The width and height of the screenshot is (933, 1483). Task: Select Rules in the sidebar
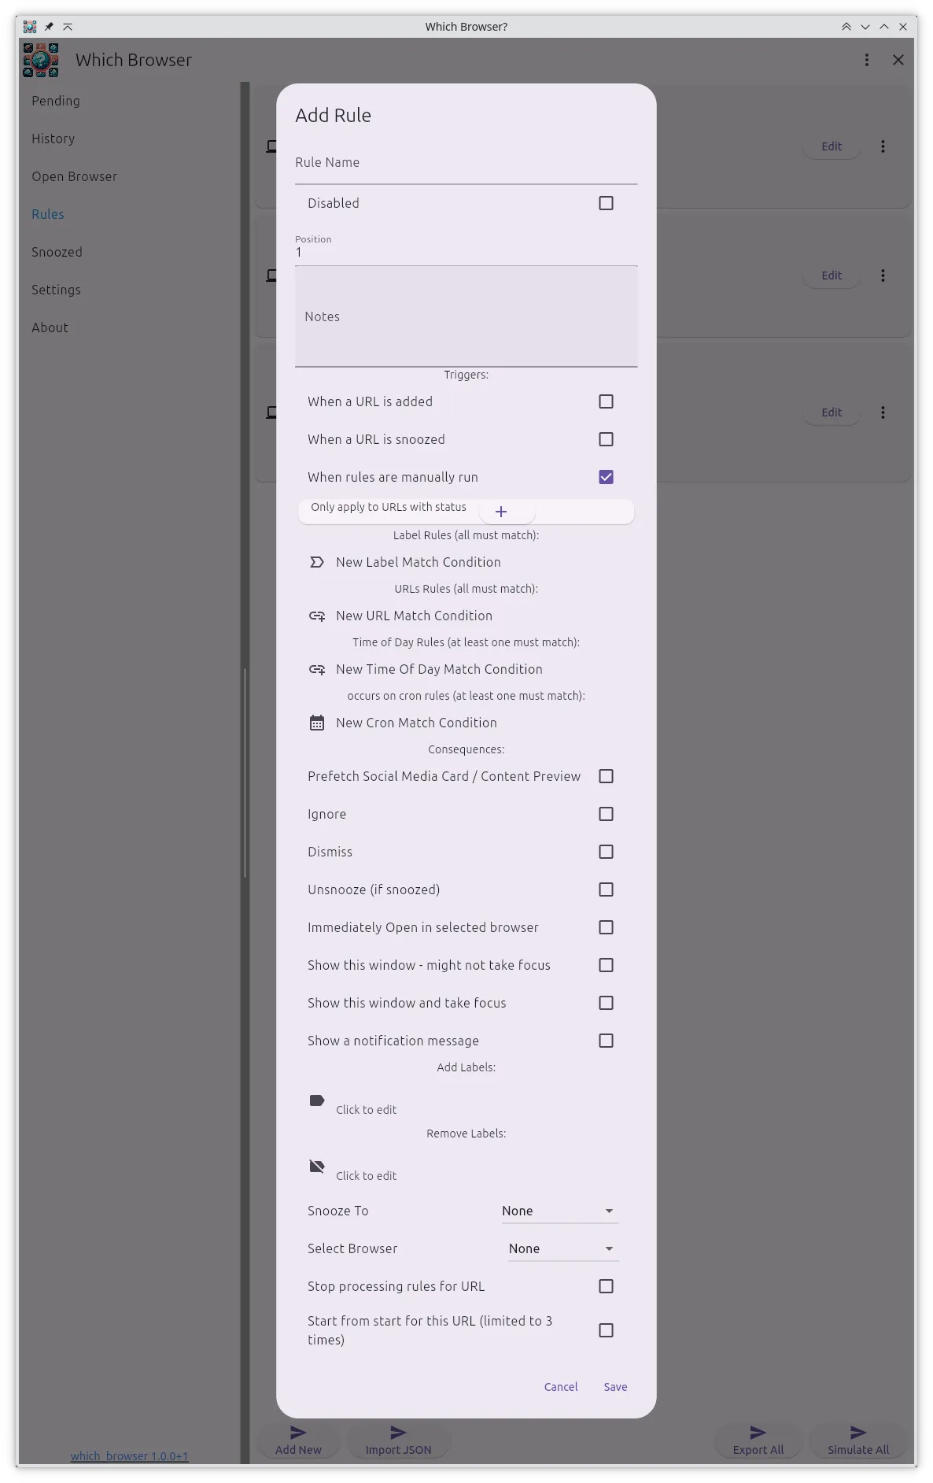[48, 214]
